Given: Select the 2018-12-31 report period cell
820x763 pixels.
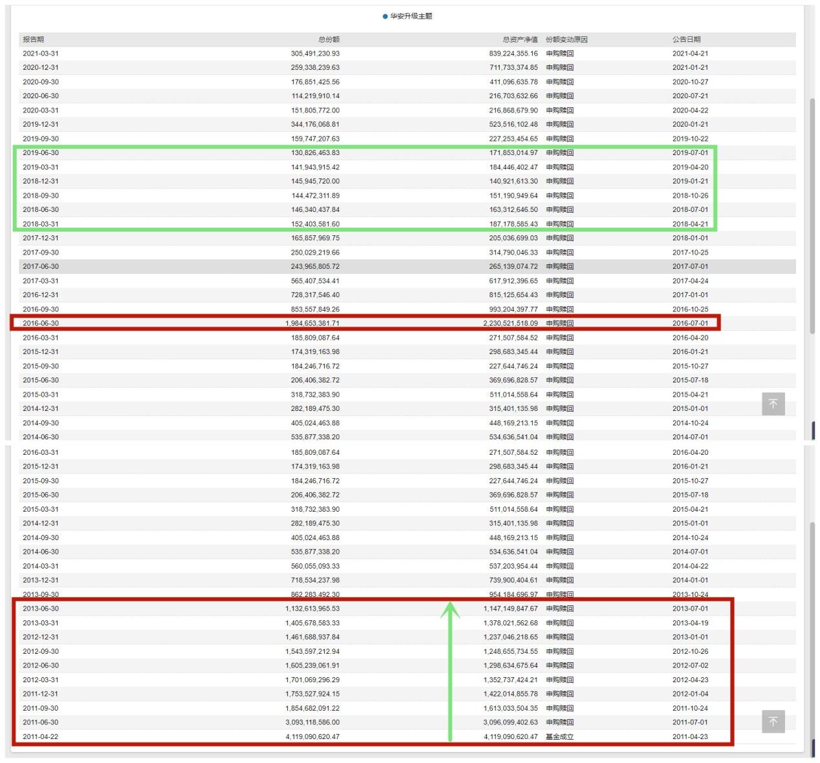Looking at the screenshot, I should click(41, 182).
